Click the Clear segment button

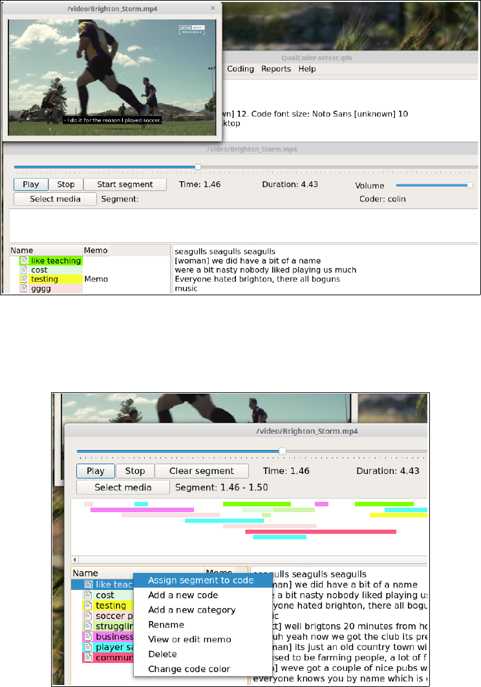point(202,471)
